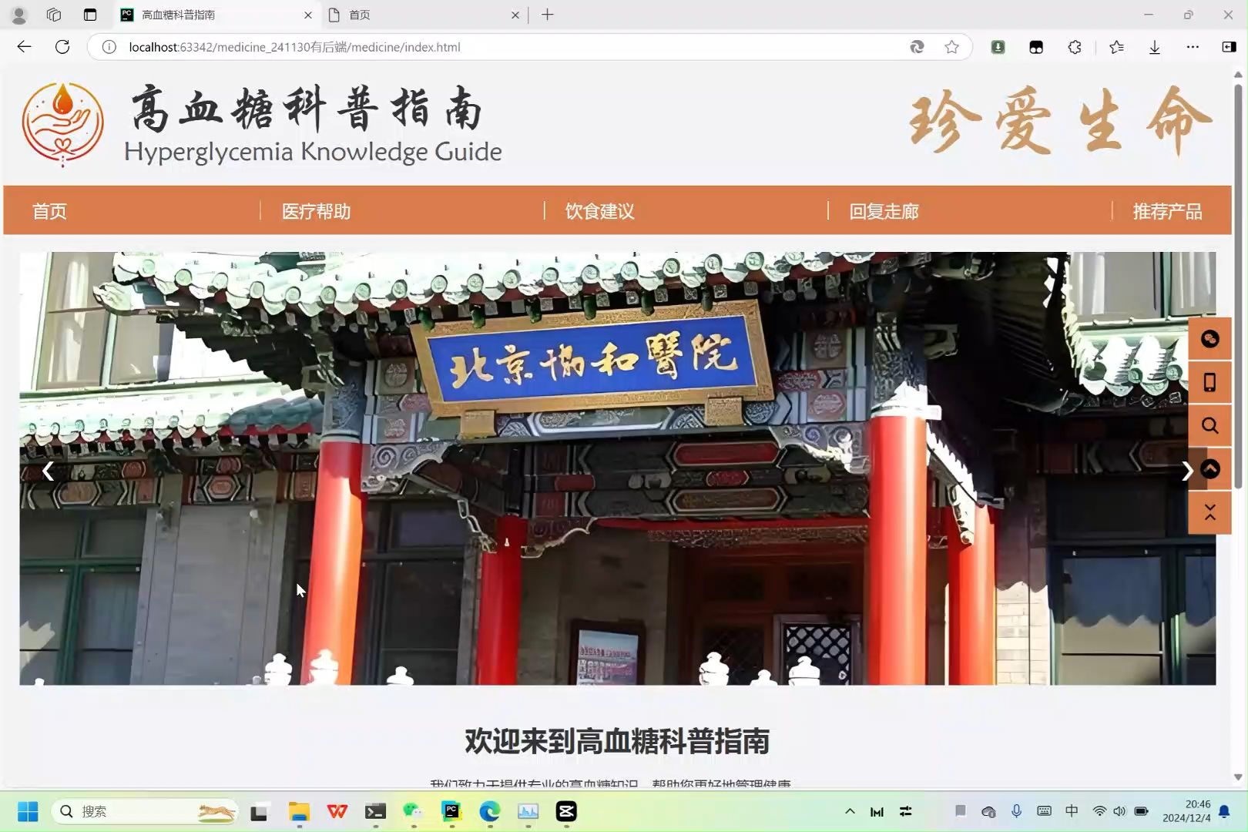Click the microphone tray icon
This screenshot has width=1248, height=832.
pos(1016,811)
